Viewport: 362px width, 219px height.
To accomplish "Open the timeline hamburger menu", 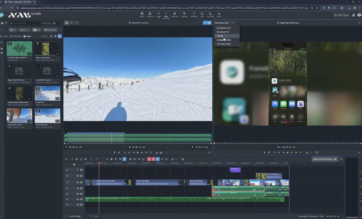I will [x=66, y=159].
